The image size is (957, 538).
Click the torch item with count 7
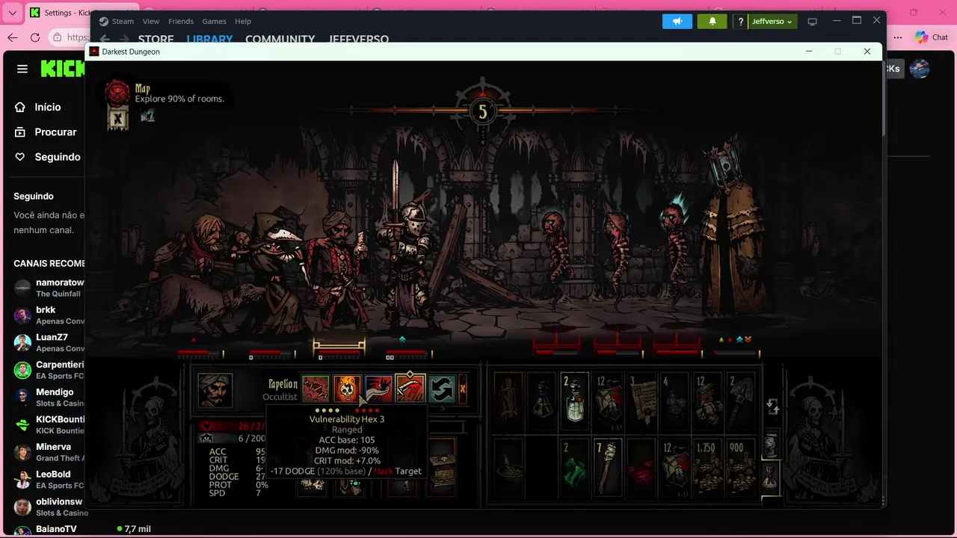608,467
